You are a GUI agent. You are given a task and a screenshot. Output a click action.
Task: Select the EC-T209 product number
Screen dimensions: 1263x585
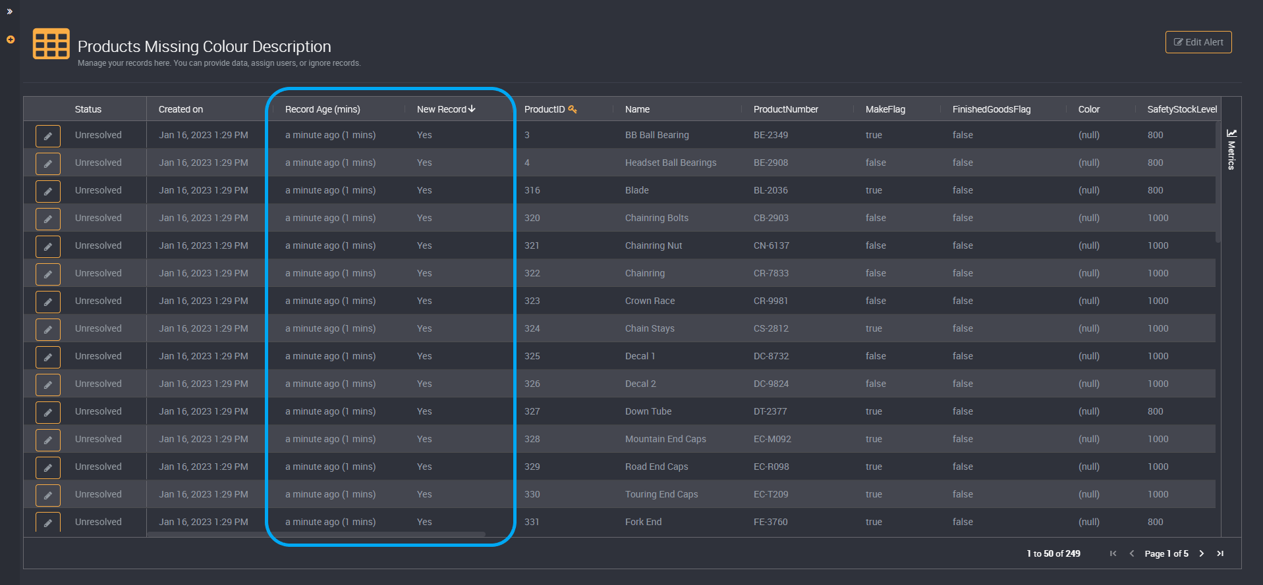(771, 494)
